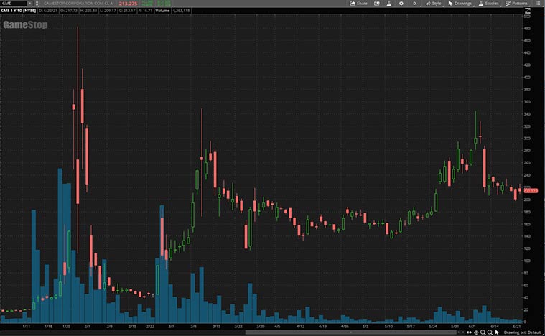Screen dimensions: 545x336
Task: Open chart settings gear icon
Action: [x=401, y=4]
